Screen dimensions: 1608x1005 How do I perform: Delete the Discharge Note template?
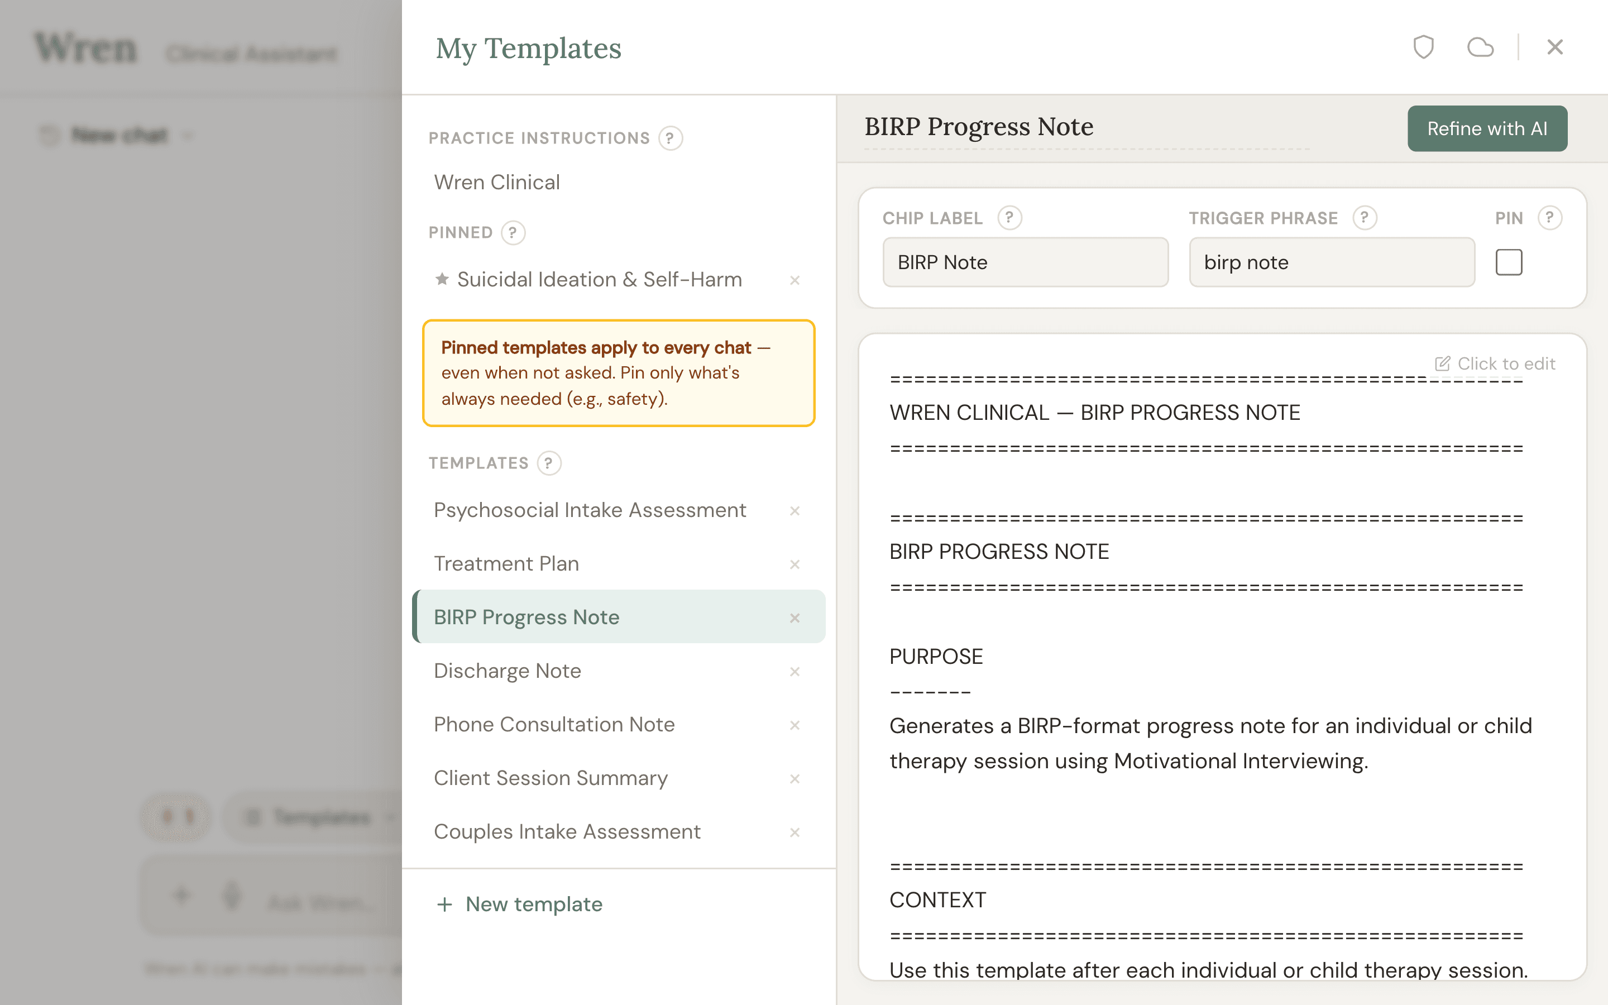point(795,672)
